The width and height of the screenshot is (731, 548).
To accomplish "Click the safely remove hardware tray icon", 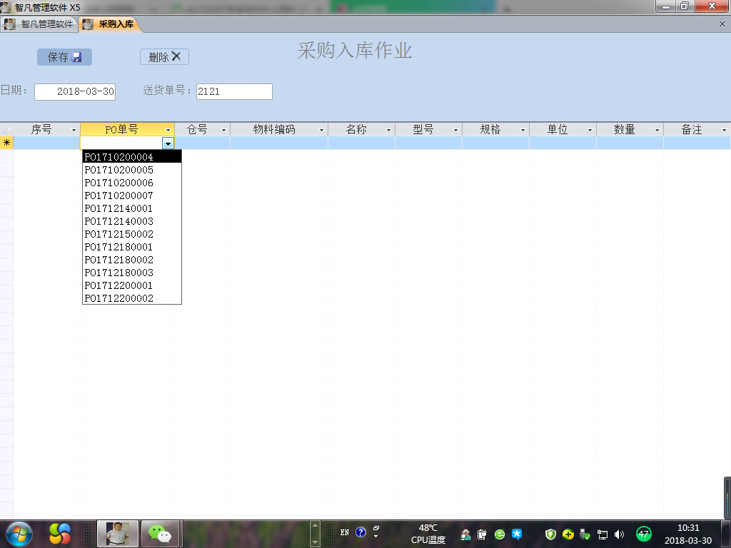I will tap(585, 534).
